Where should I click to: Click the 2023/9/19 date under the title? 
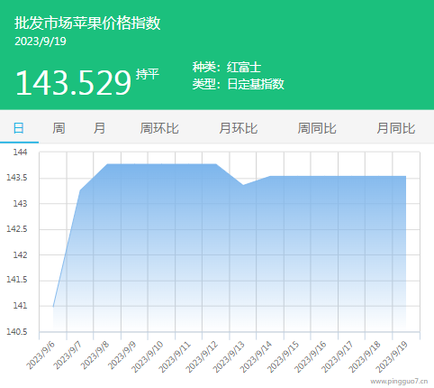click(x=41, y=42)
